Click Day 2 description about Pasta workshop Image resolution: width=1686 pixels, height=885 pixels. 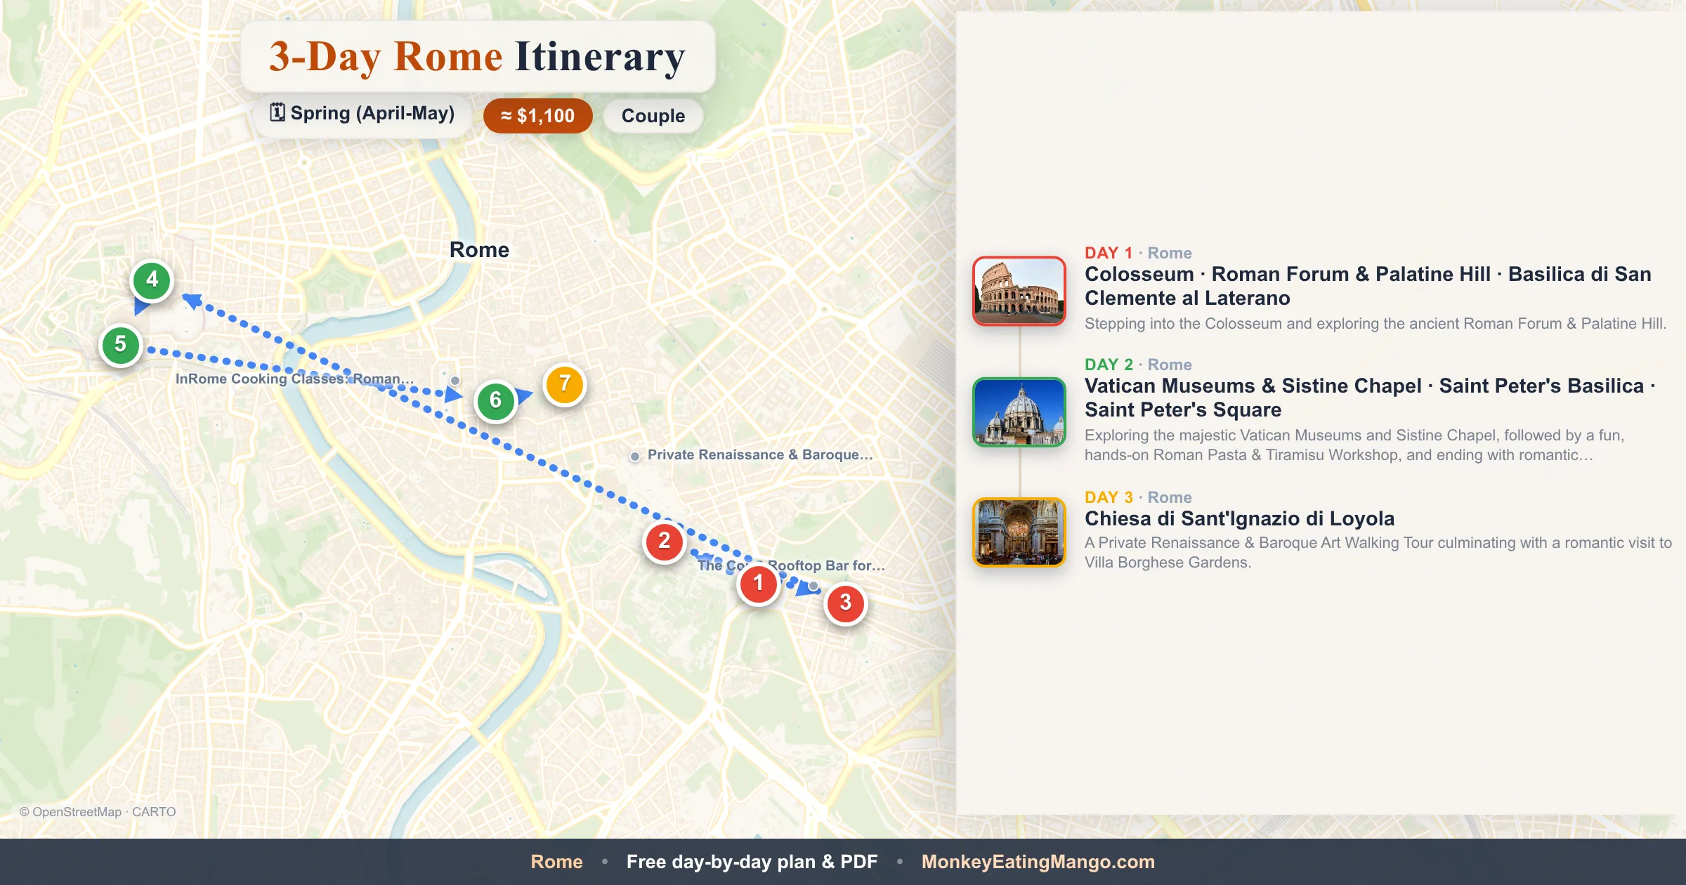1354,445
